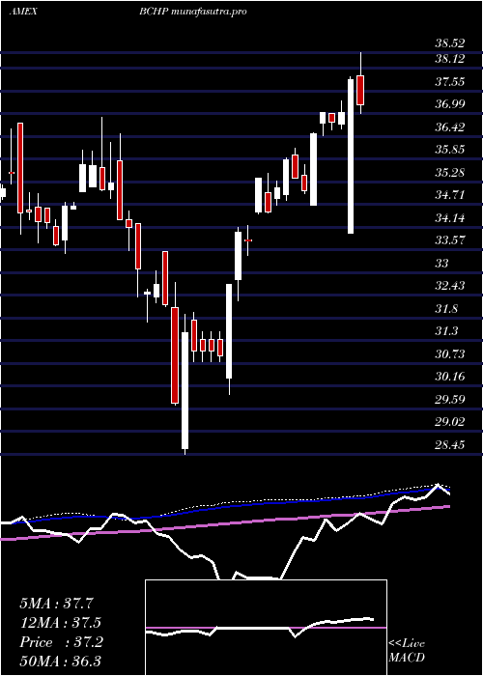The height and width of the screenshot is (676, 483).
Task: Select the 34.71 price axis label
Action: click(450, 195)
